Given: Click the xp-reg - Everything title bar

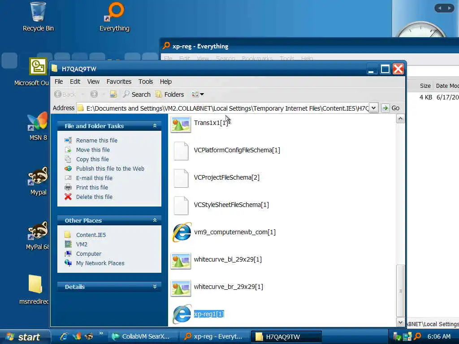Looking at the screenshot, I should (x=310, y=46).
